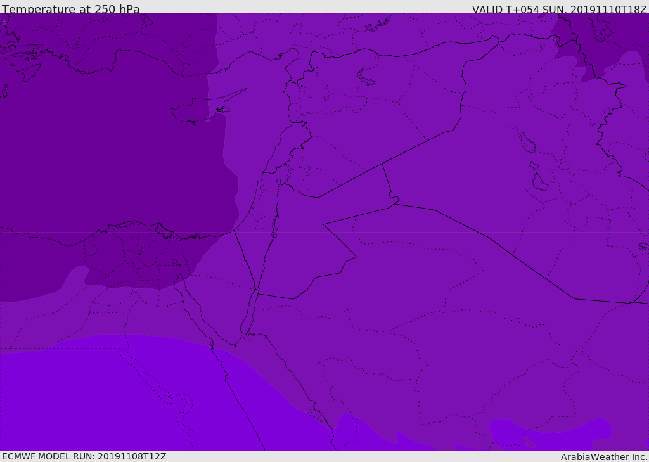Image resolution: width=649 pixels, height=462 pixels.
Task: Click the "Temperature at 250 hPa" title
Action: (x=70, y=10)
